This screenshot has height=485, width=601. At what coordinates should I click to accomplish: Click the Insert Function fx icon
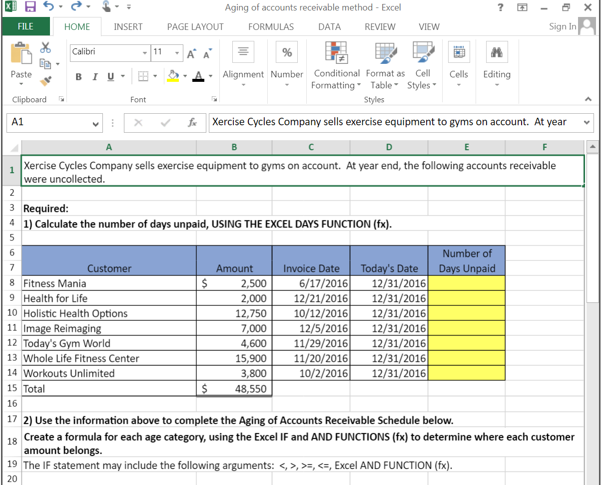click(192, 122)
